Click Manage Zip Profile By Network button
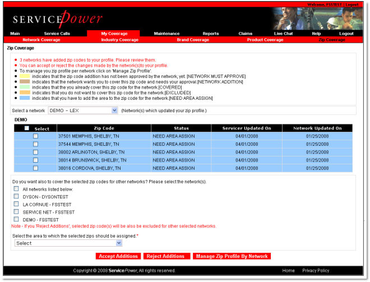The height and width of the screenshot is (282, 370). click(x=232, y=256)
